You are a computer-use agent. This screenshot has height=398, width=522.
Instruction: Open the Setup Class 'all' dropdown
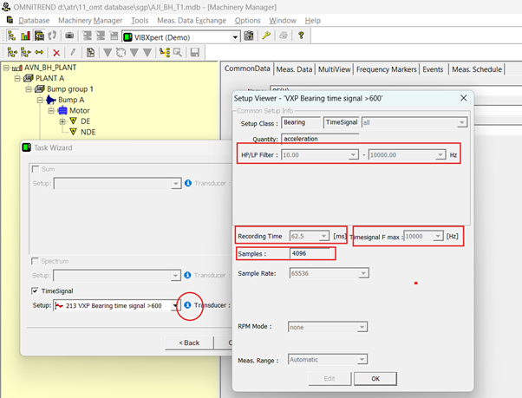pyautogui.click(x=462, y=122)
